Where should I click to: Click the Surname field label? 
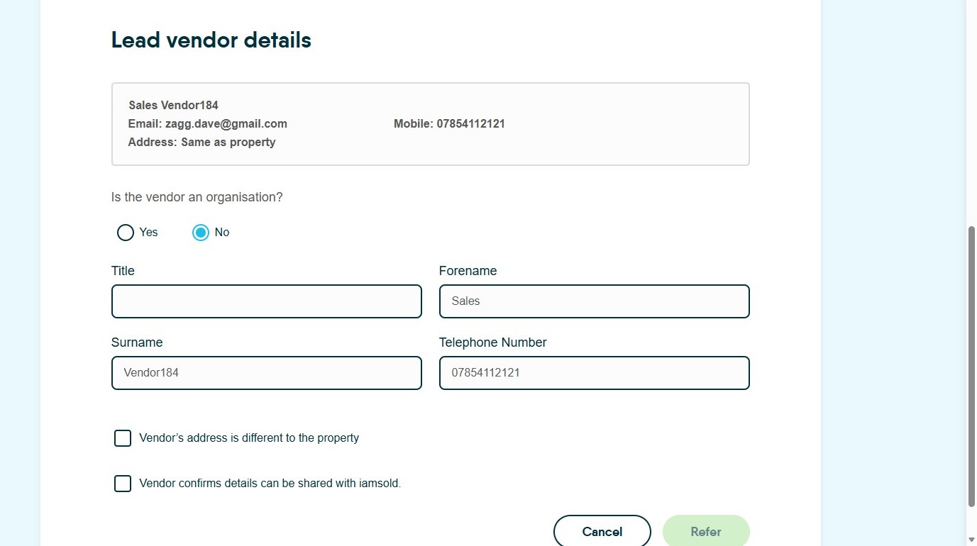click(x=137, y=342)
